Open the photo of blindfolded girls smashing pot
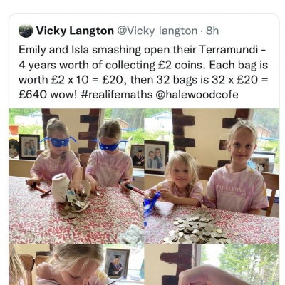 pos(76,176)
